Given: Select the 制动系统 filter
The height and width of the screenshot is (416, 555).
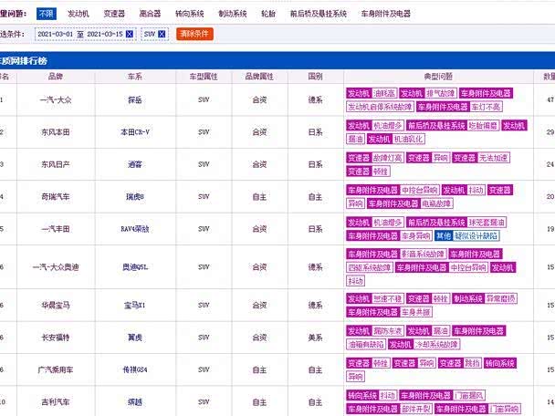Looking at the screenshot, I should (232, 14).
